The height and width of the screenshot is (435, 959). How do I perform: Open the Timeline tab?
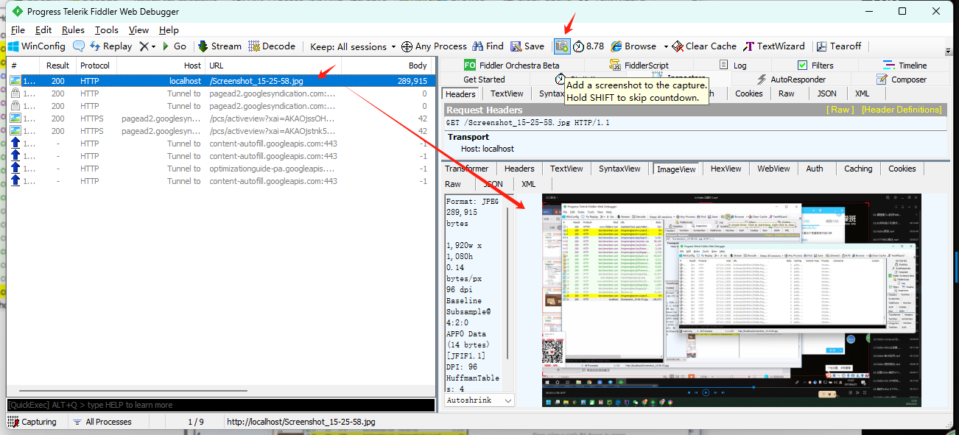904,66
